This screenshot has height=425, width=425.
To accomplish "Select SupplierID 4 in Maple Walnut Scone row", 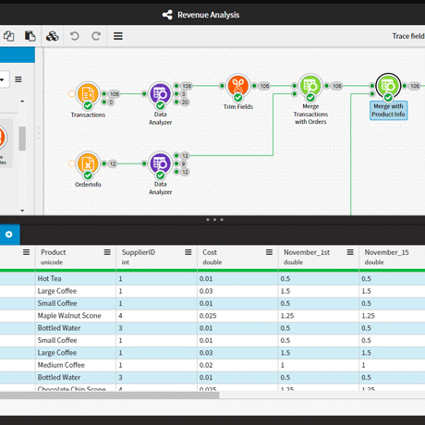I will click(x=157, y=316).
